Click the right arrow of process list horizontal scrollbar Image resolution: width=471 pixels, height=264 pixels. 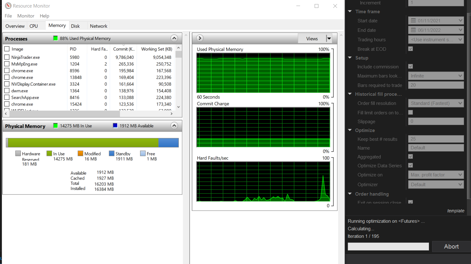[x=172, y=113]
